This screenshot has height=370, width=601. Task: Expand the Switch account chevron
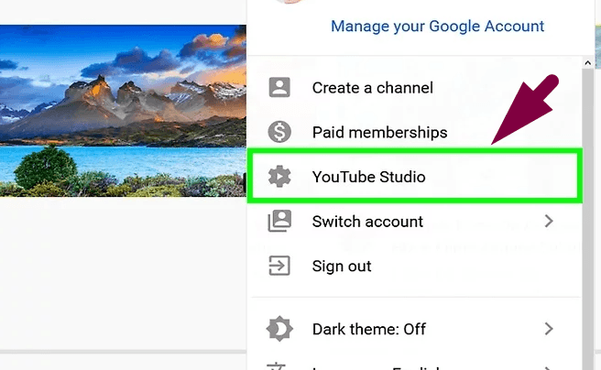pyautogui.click(x=549, y=221)
